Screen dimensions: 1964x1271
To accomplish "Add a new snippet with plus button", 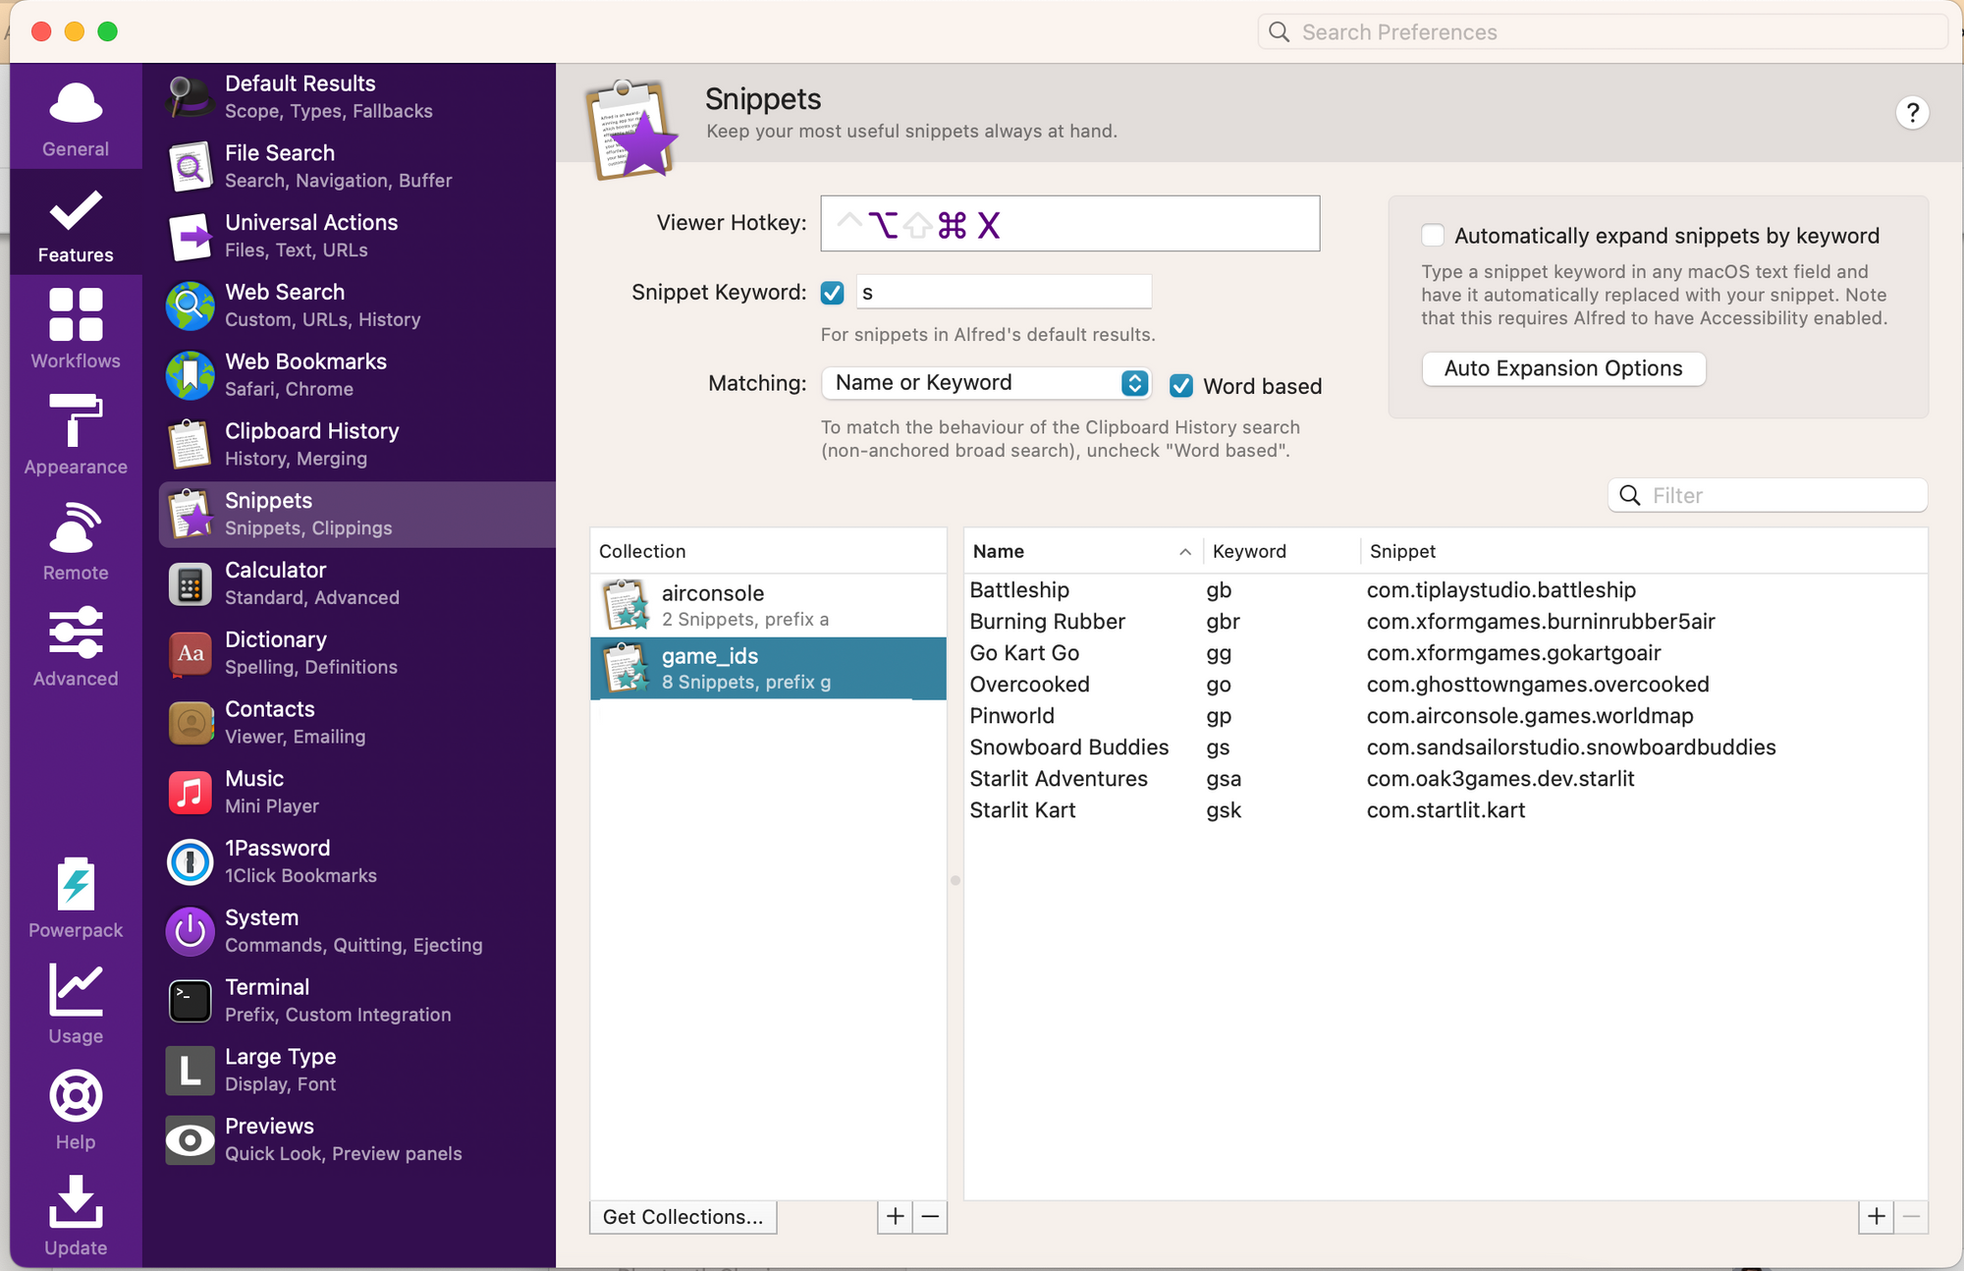I will click(1876, 1217).
